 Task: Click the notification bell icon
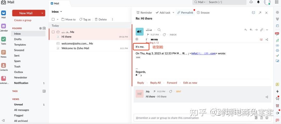coord(258,2)
